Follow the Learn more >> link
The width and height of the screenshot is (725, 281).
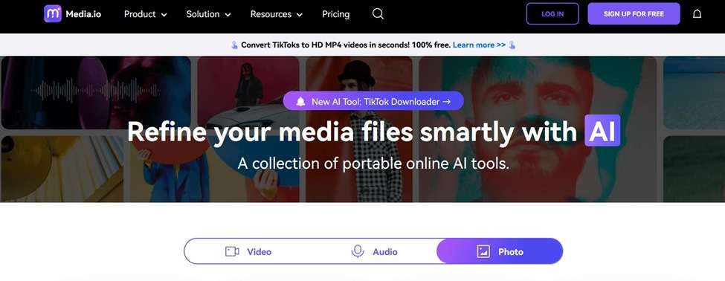(x=479, y=45)
